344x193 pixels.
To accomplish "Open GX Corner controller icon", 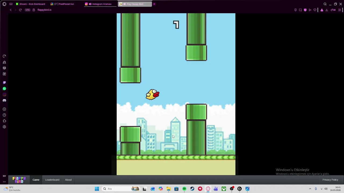I will (x=11, y=4).
